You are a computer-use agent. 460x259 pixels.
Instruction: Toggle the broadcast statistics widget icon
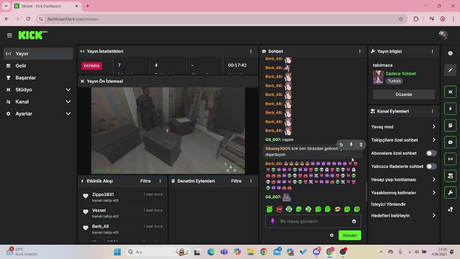[x=450, y=159]
